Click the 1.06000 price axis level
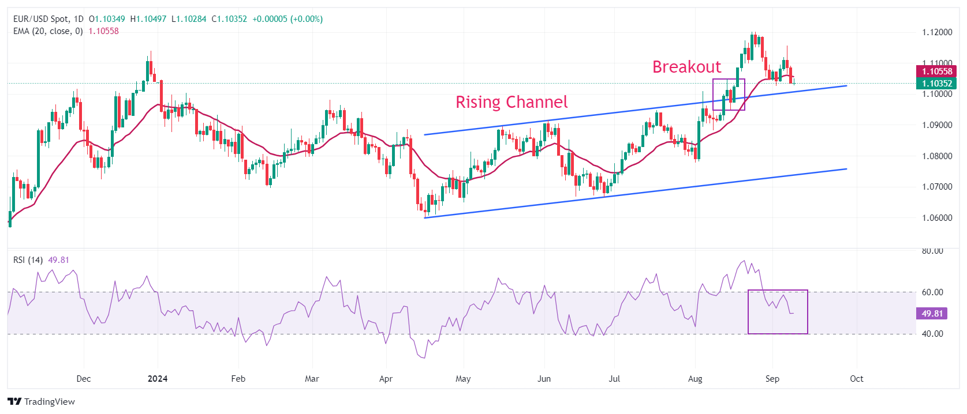The width and height of the screenshot is (967, 414). (937, 218)
